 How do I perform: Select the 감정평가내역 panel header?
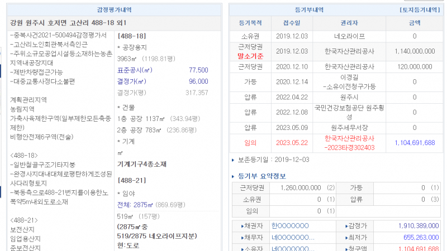click(113, 9)
